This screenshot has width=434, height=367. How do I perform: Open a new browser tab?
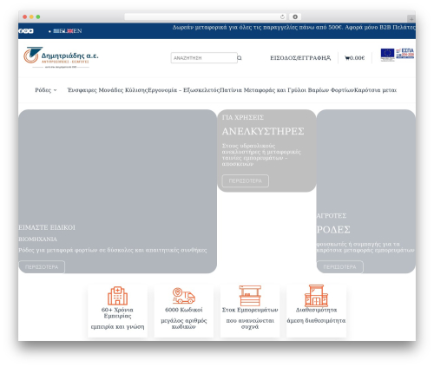click(411, 19)
